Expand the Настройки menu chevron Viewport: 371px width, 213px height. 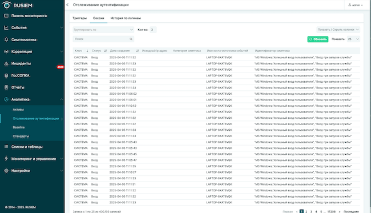coord(62,171)
